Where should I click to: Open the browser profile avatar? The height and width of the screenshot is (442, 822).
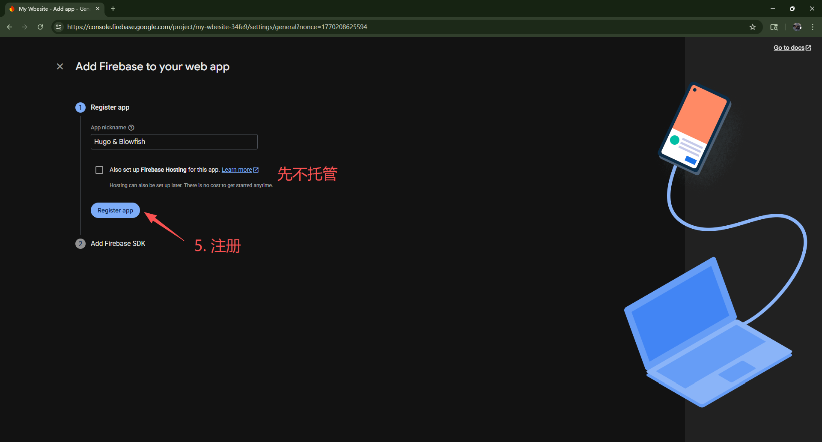tap(797, 27)
